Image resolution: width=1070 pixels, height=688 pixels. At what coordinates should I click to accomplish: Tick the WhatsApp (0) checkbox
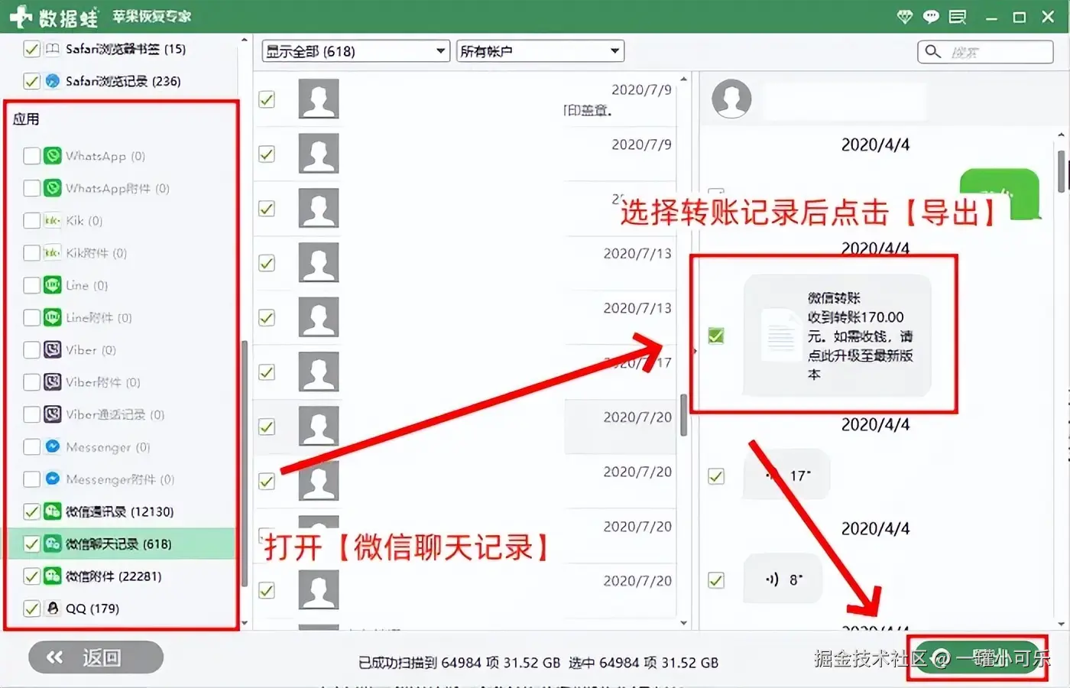point(31,156)
